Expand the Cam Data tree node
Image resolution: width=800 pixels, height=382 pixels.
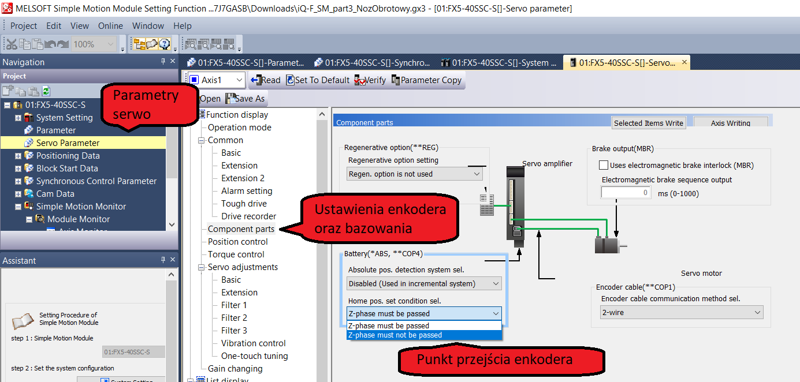click(x=18, y=194)
